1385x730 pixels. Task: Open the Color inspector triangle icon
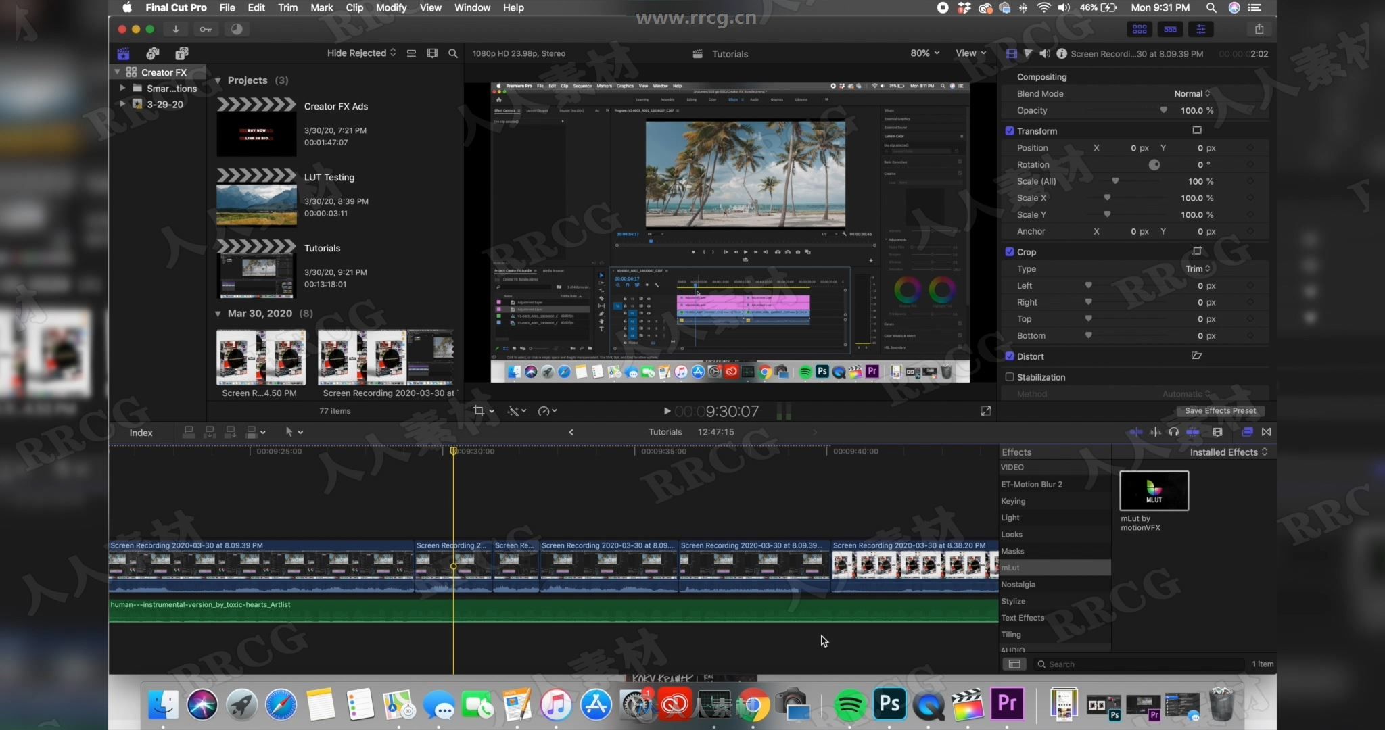(x=1028, y=53)
